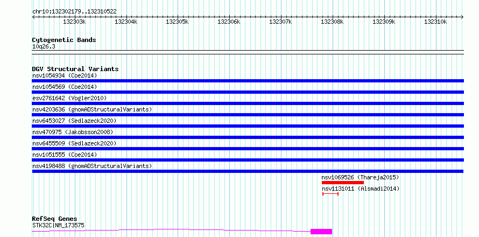Click the blue bar under nsv4198488
The image size is (479, 237).
[x=248, y=171]
